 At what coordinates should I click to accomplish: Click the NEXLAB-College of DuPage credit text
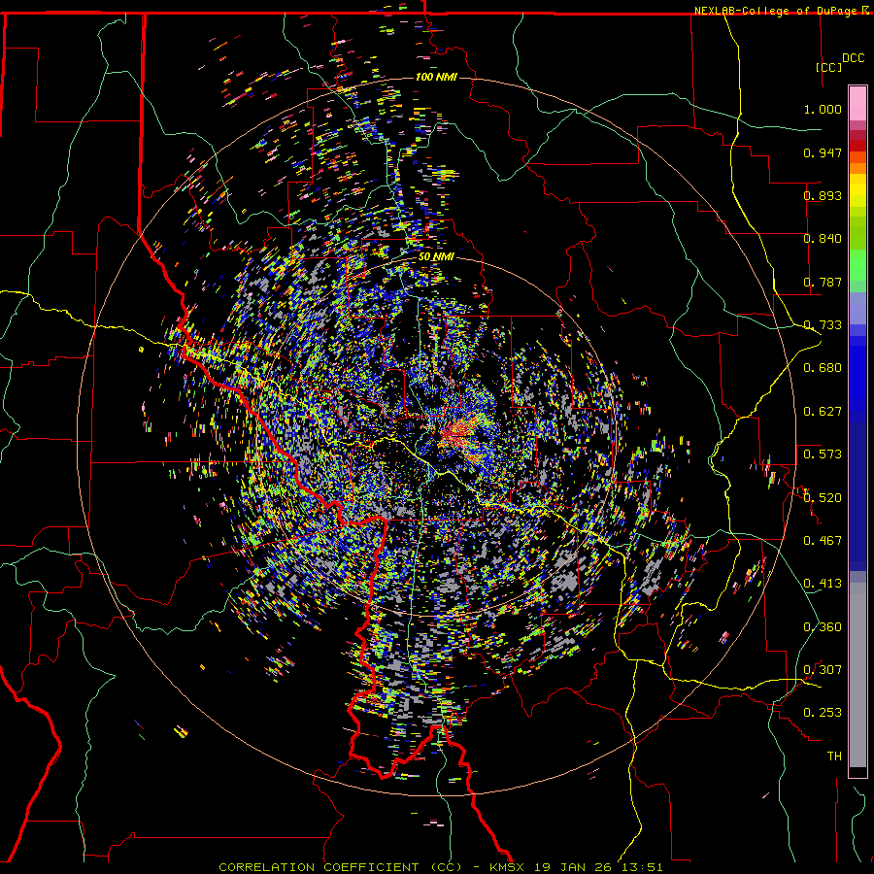tap(777, 11)
